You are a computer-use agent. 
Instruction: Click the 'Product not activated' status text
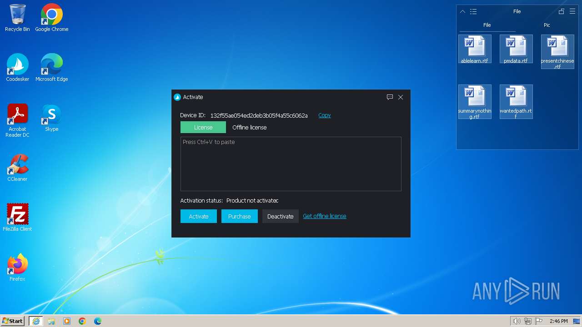[x=252, y=200]
